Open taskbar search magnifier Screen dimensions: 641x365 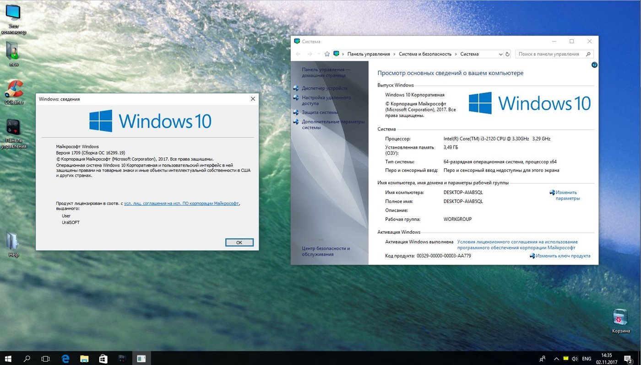27,359
